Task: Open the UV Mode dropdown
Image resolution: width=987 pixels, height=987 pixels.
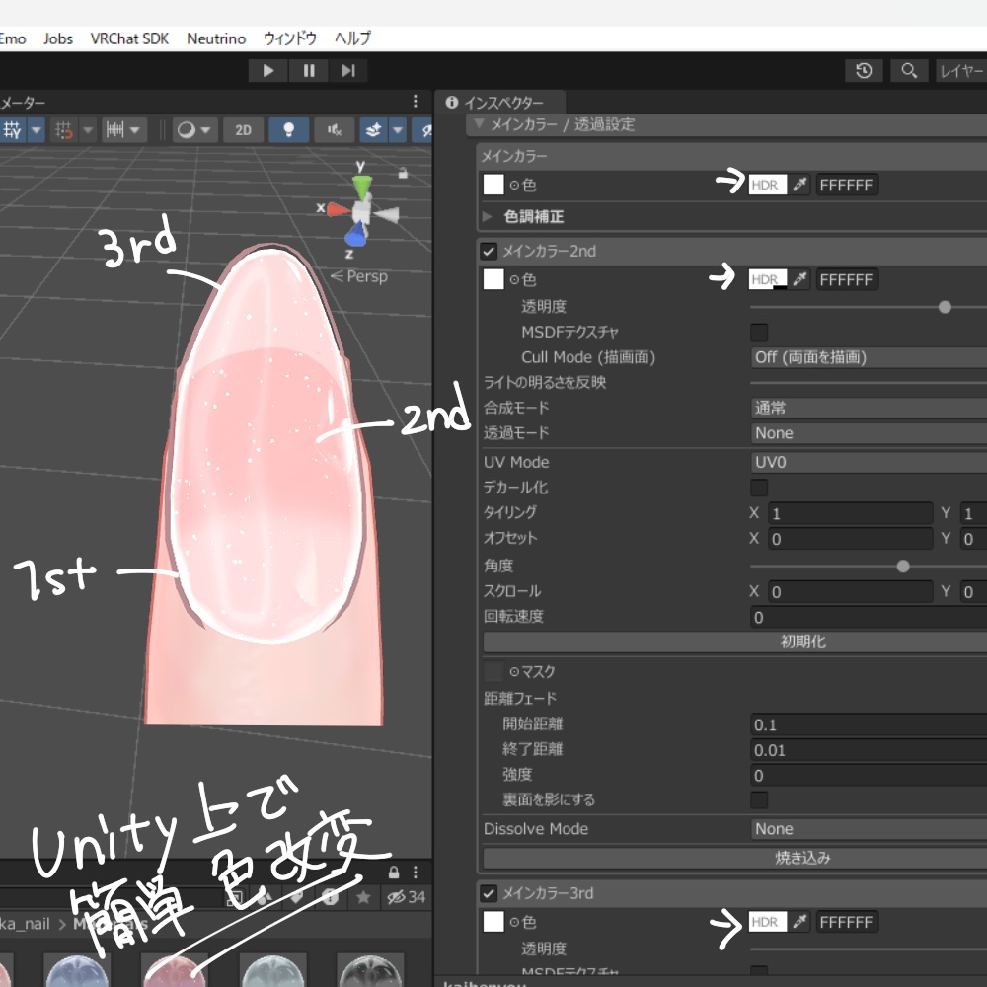Action: pyautogui.click(x=869, y=462)
